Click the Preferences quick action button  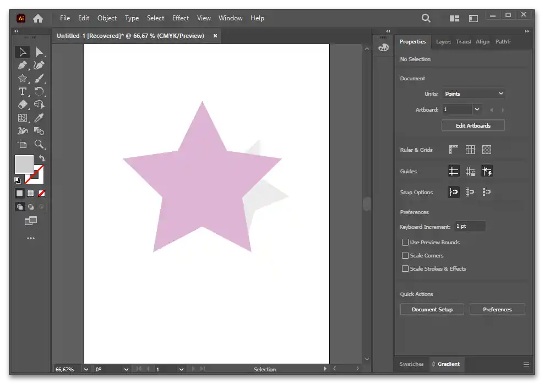point(497,309)
